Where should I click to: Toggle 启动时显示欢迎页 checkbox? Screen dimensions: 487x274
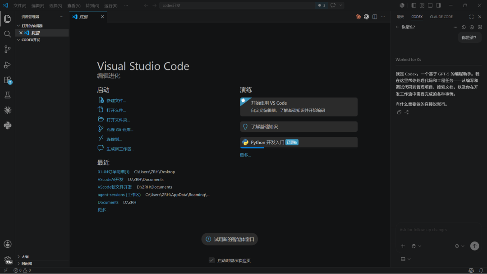211,260
